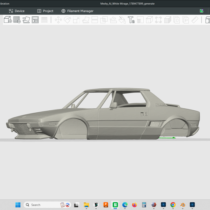Open the Filament Manager tab
The width and height of the screenshot is (210, 210).
[77, 11]
